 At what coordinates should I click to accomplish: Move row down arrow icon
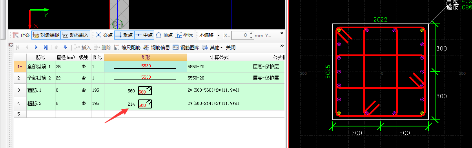pos(65,47)
